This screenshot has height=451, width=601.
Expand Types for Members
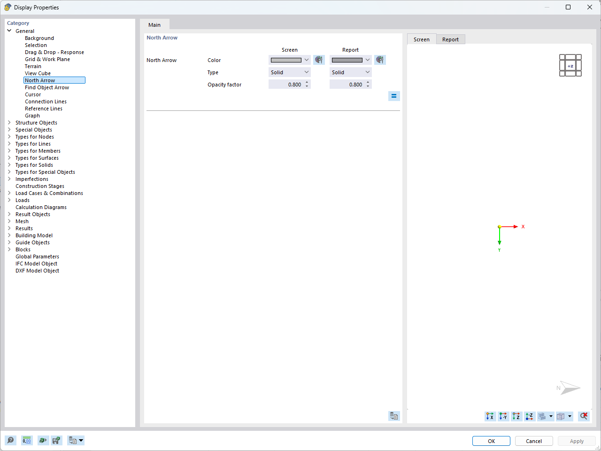pos(9,151)
